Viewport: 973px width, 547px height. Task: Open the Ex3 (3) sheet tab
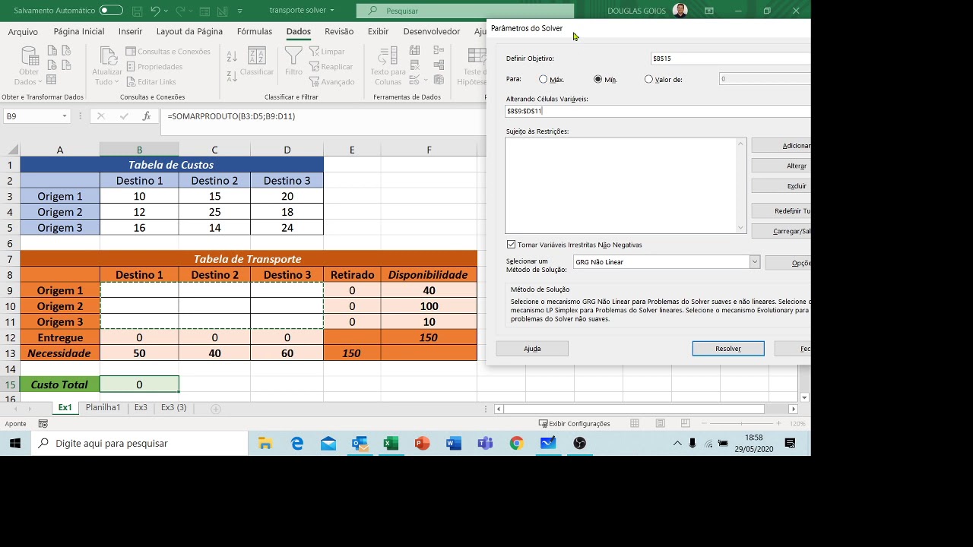pyautogui.click(x=173, y=408)
